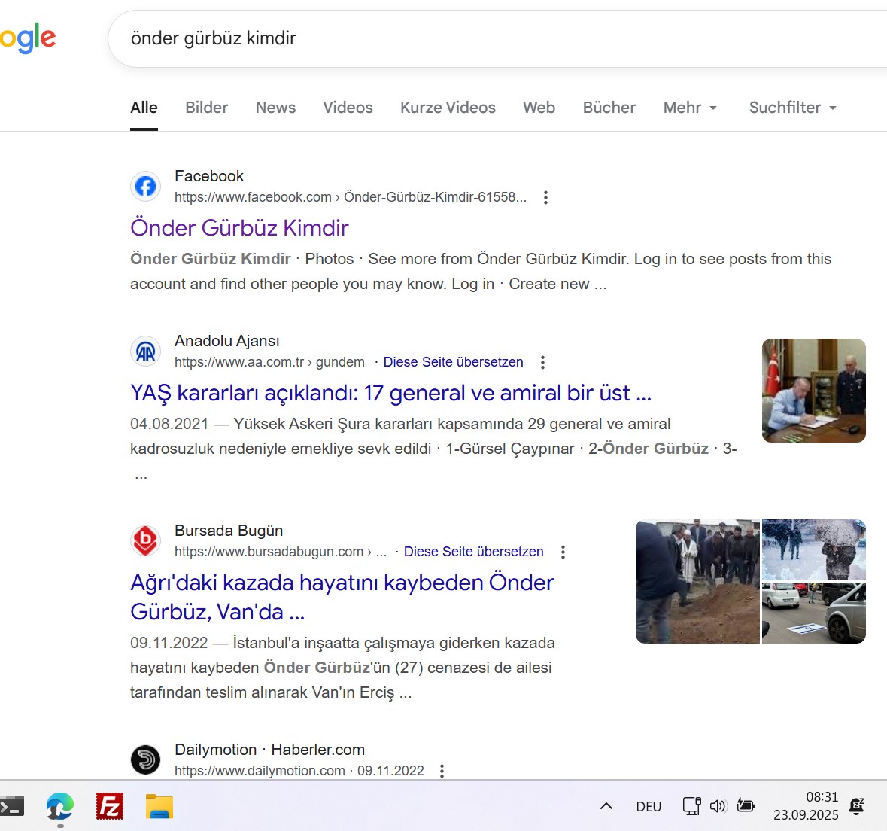The image size is (887, 831).
Task: Click the Google logo
Action: (x=27, y=38)
